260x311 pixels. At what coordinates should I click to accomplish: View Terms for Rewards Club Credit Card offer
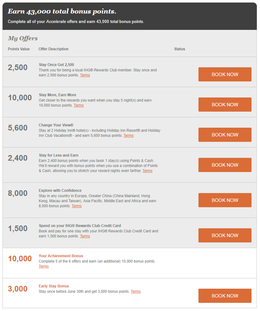(85, 236)
